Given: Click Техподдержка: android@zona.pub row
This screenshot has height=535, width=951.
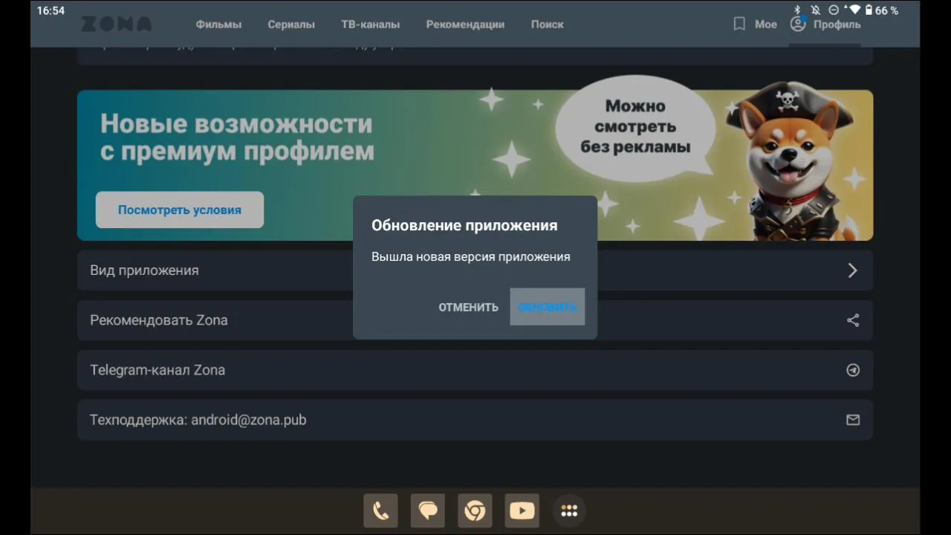Looking at the screenshot, I should 475,420.
